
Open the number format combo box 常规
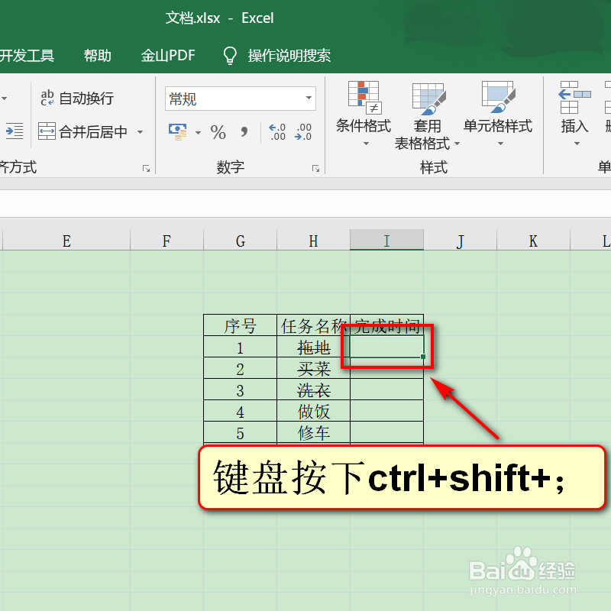click(x=240, y=99)
